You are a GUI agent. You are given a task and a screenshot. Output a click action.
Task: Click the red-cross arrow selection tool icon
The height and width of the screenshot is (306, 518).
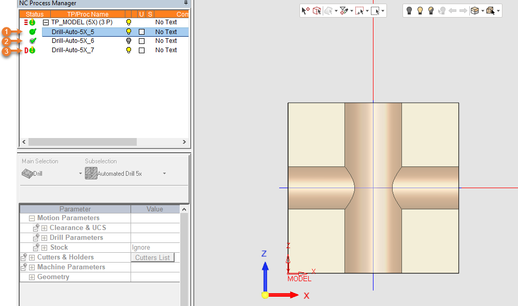pos(306,10)
